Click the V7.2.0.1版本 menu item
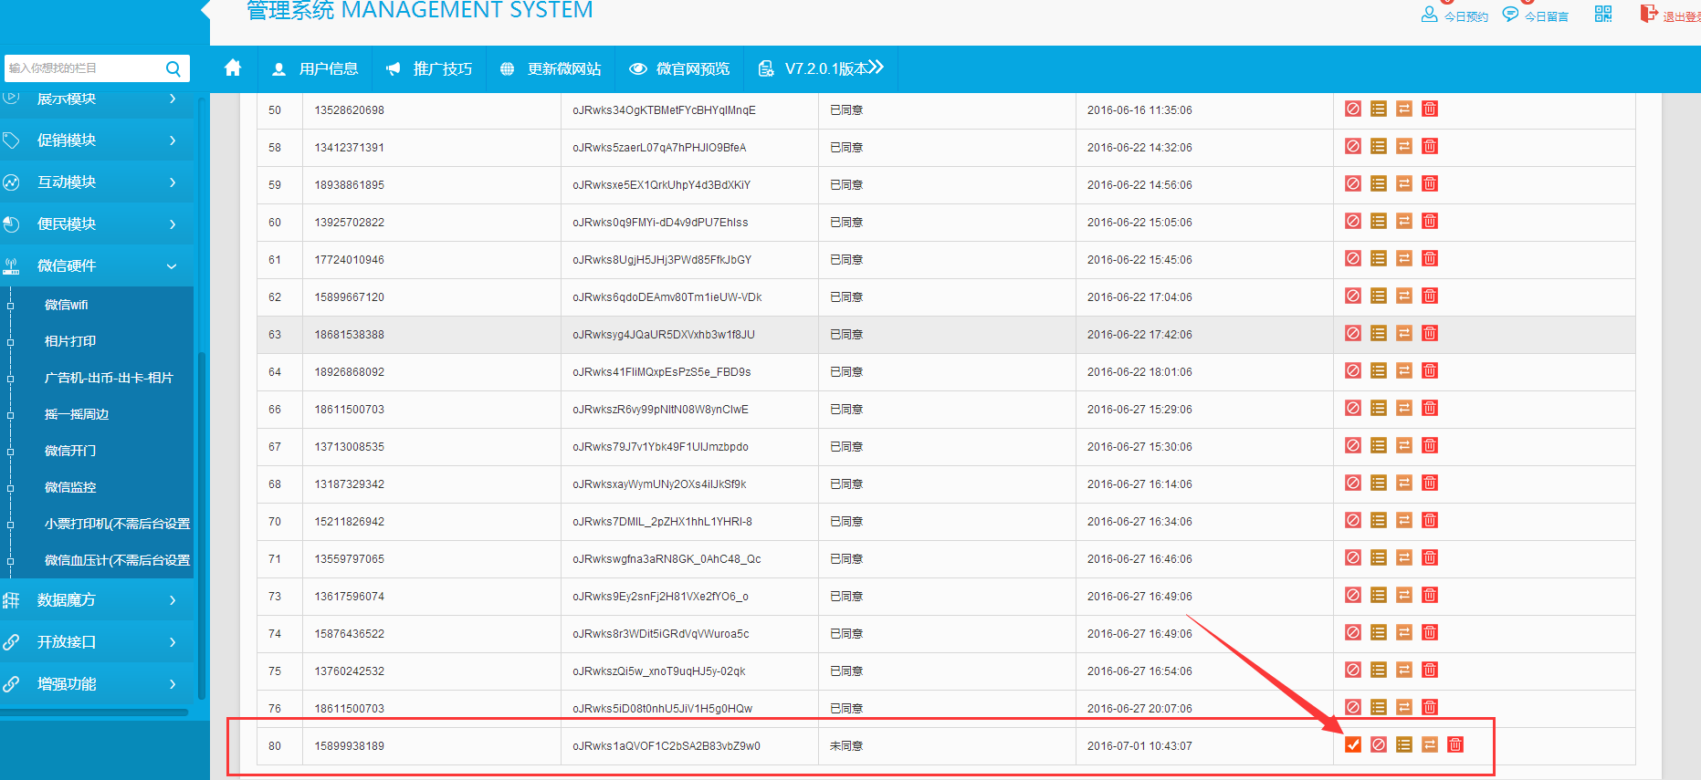 tap(822, 68)
